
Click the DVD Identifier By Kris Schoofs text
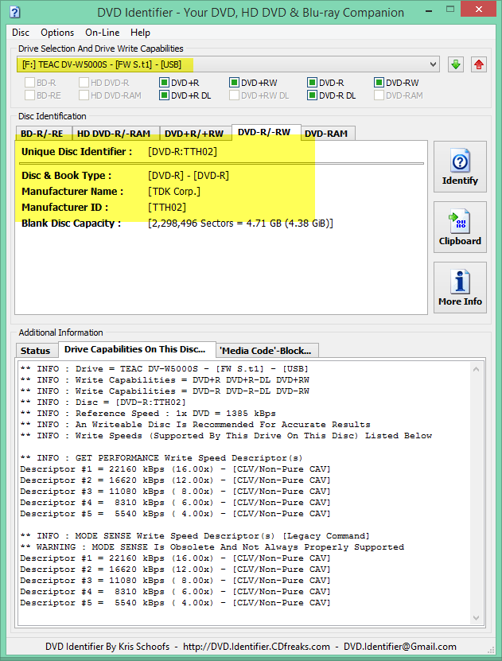click(107, 647)
